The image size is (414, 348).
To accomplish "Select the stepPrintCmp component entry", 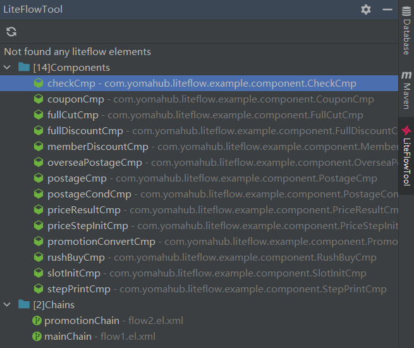I will (78, 289).
